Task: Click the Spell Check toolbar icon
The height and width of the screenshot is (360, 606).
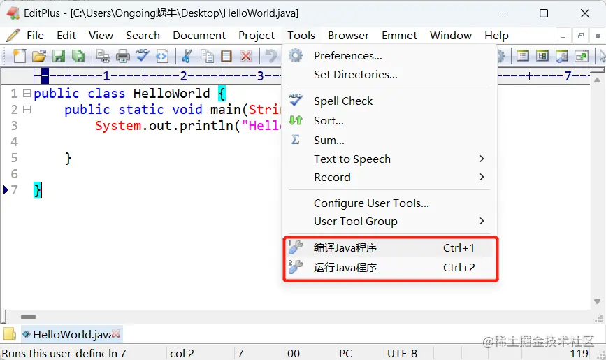Action: 143,55
